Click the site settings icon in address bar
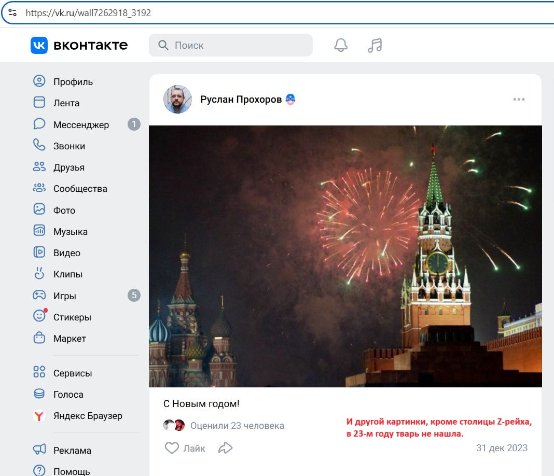554x476 pixels. pos(12,13)
